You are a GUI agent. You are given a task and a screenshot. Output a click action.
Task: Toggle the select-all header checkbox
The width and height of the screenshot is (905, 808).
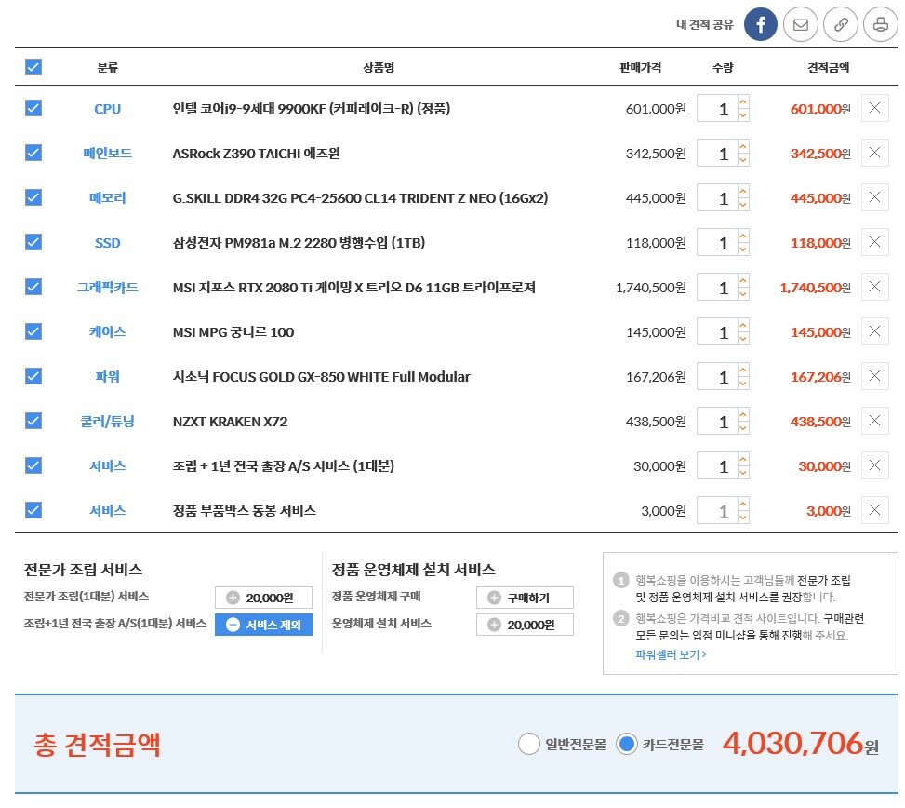click(x=33, y=67)
